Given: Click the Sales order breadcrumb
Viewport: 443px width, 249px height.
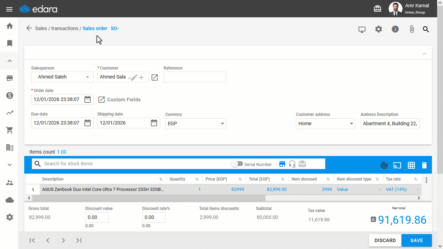Looking at the screenshot, I should (x=95, y=28).
